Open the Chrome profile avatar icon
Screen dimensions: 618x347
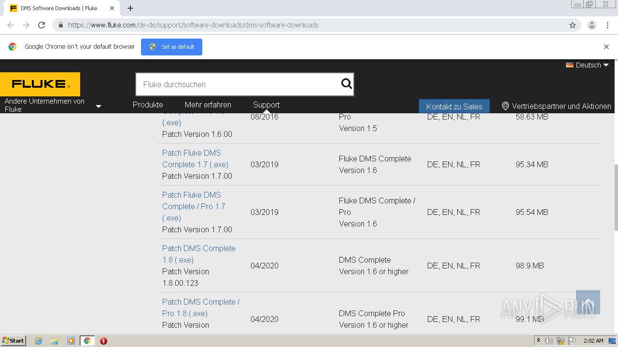(592, 25)
